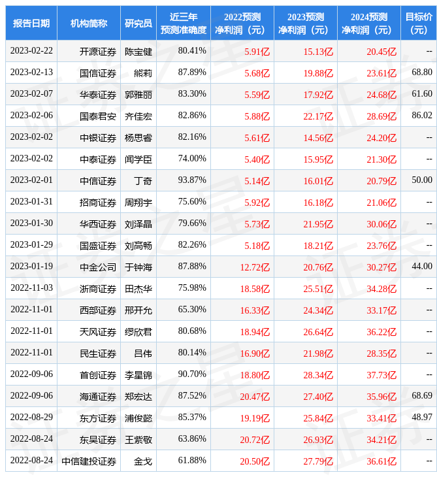The width and height of the screenshot is (437, 477).
Task: Click the 目标价 column header
Action: coord(419,23)
